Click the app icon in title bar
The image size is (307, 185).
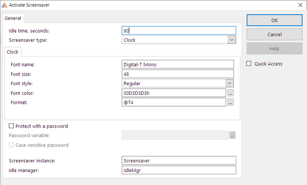coord(4,4)
